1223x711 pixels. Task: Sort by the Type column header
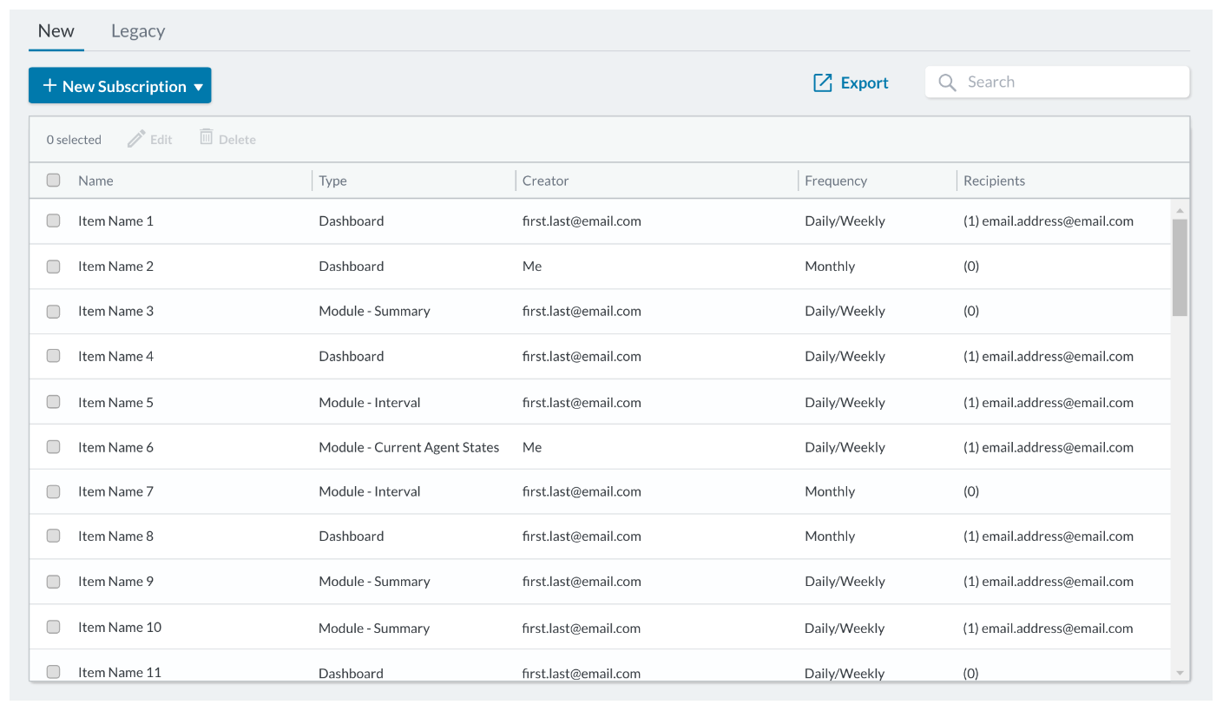[x=332, y=181]
